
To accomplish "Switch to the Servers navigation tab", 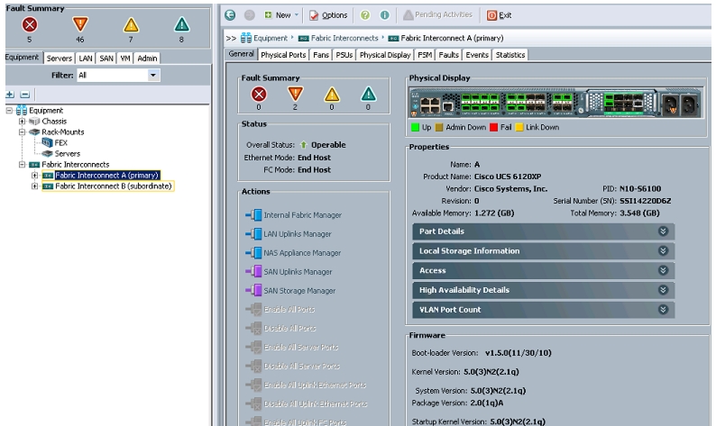I will pos(59,58).
